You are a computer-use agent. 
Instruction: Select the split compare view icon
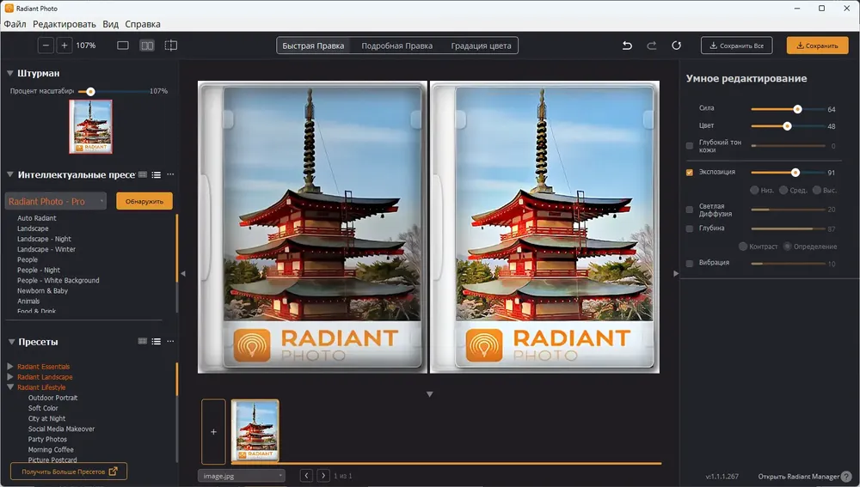[171, 45]
